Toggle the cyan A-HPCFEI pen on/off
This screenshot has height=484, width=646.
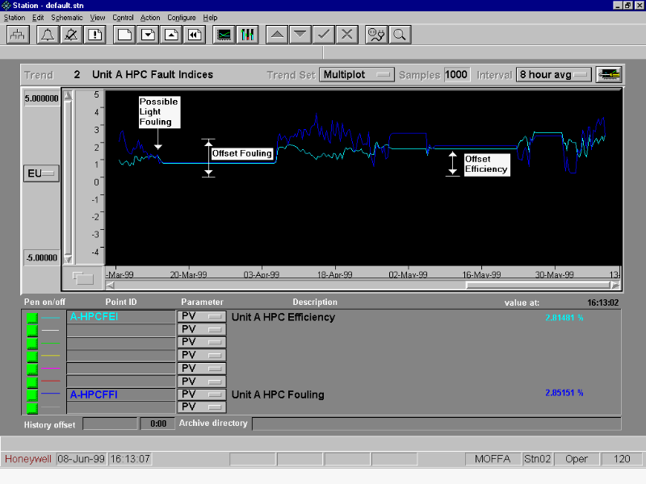pos(32,318)
